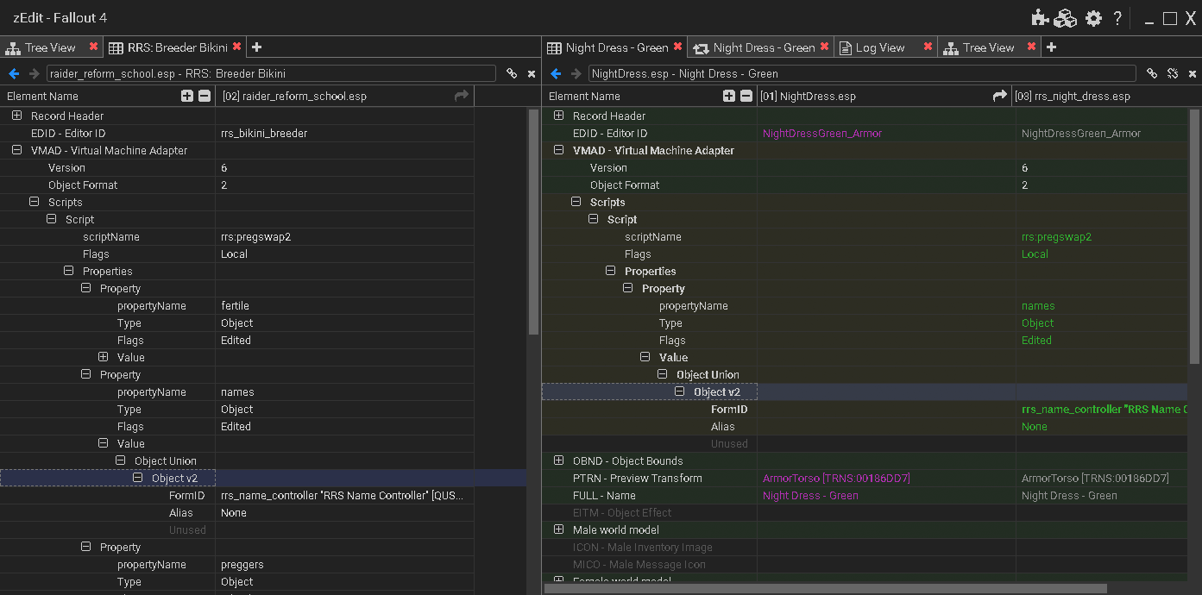Click the NightDress.esp record path field
The width and height of the screenshot is (1202, 595).
[862, 74]
